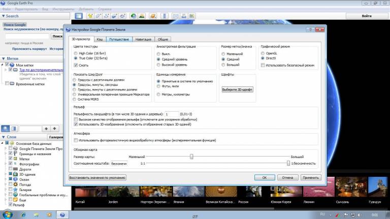Open the planet switcher icon in the toolbar
Image resolution: width=390 pixels, height=219 pixels.
coord(153,16)
